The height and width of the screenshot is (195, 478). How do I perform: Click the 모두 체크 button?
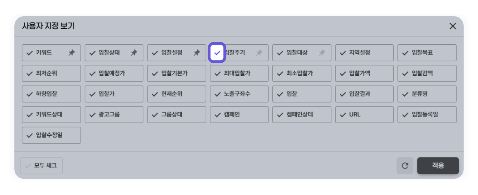coord(41,166)
